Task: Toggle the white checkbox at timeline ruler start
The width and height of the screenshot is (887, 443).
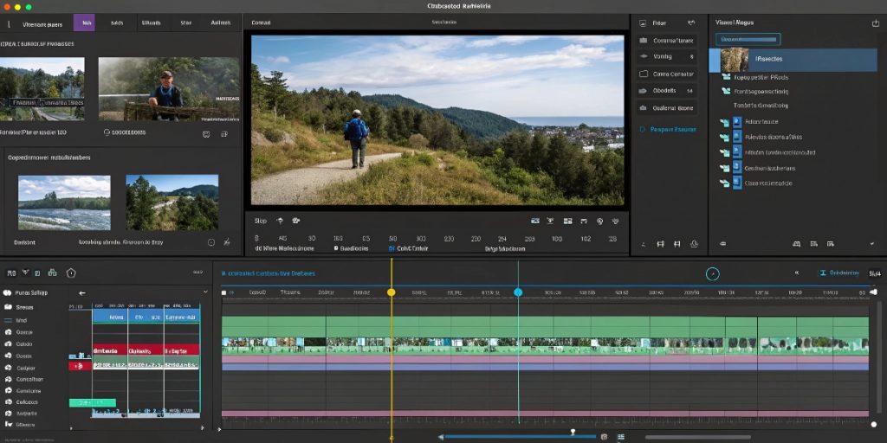Action: pos(223,292)
